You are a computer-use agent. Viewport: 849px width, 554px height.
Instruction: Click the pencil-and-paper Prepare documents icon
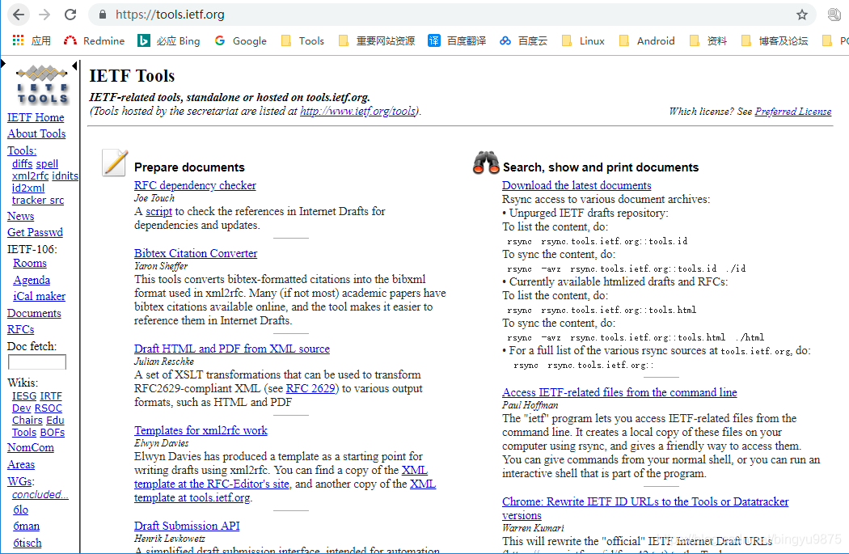[115, 163]
